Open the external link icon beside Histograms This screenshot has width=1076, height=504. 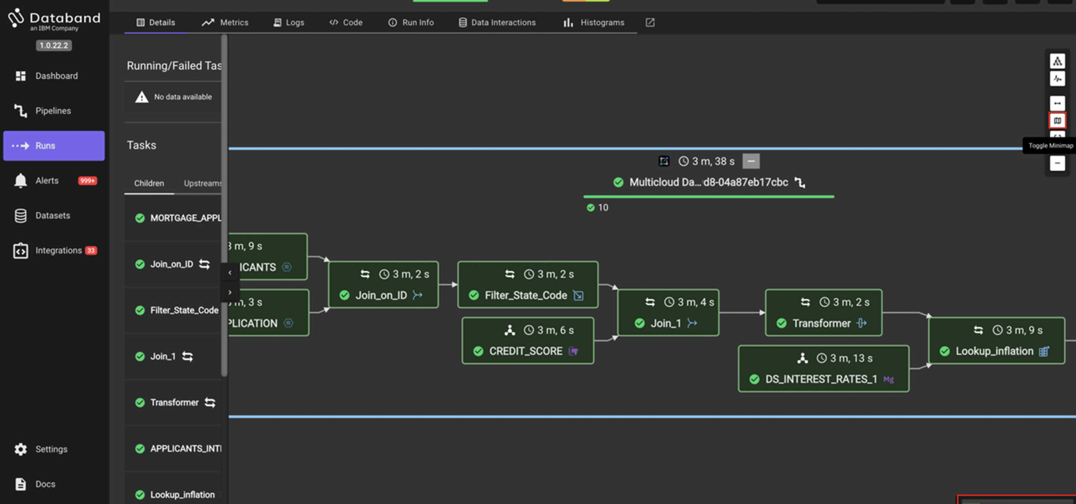click(x=650, y=22)
